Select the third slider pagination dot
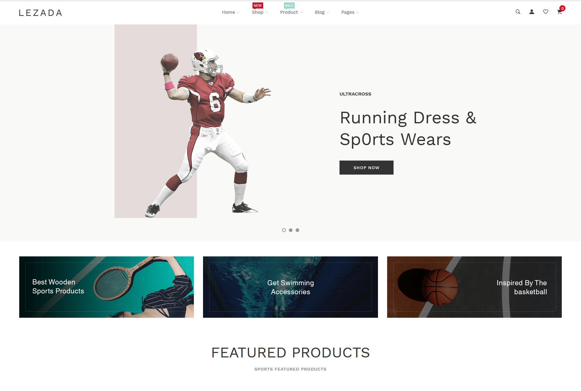The height and width of the screenshot is (391, 581). pos(297,230)
